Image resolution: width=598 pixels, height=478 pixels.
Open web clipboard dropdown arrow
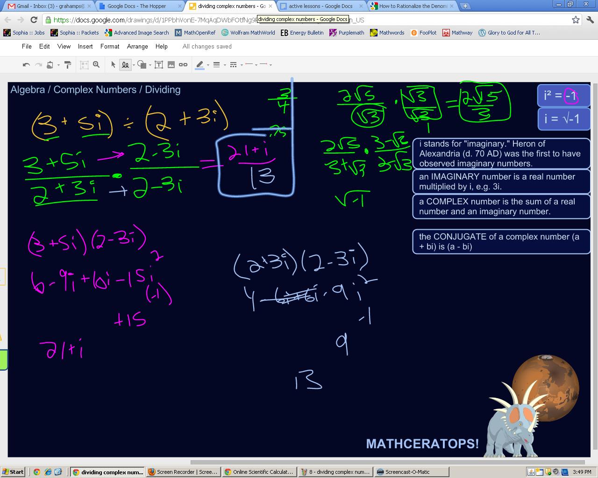pos(58,65)
